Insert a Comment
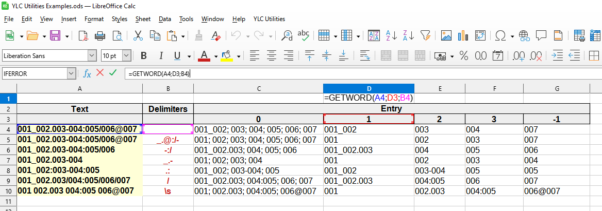 pyautogui.click(x=541, y=36)
